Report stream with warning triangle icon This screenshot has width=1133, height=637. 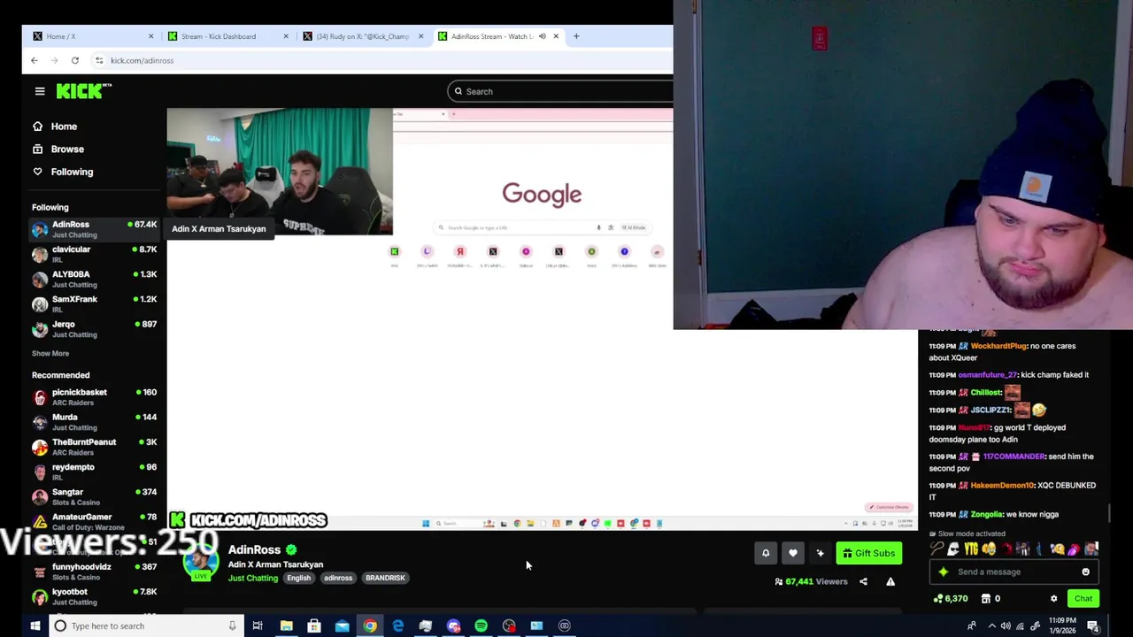pos(890,581)
